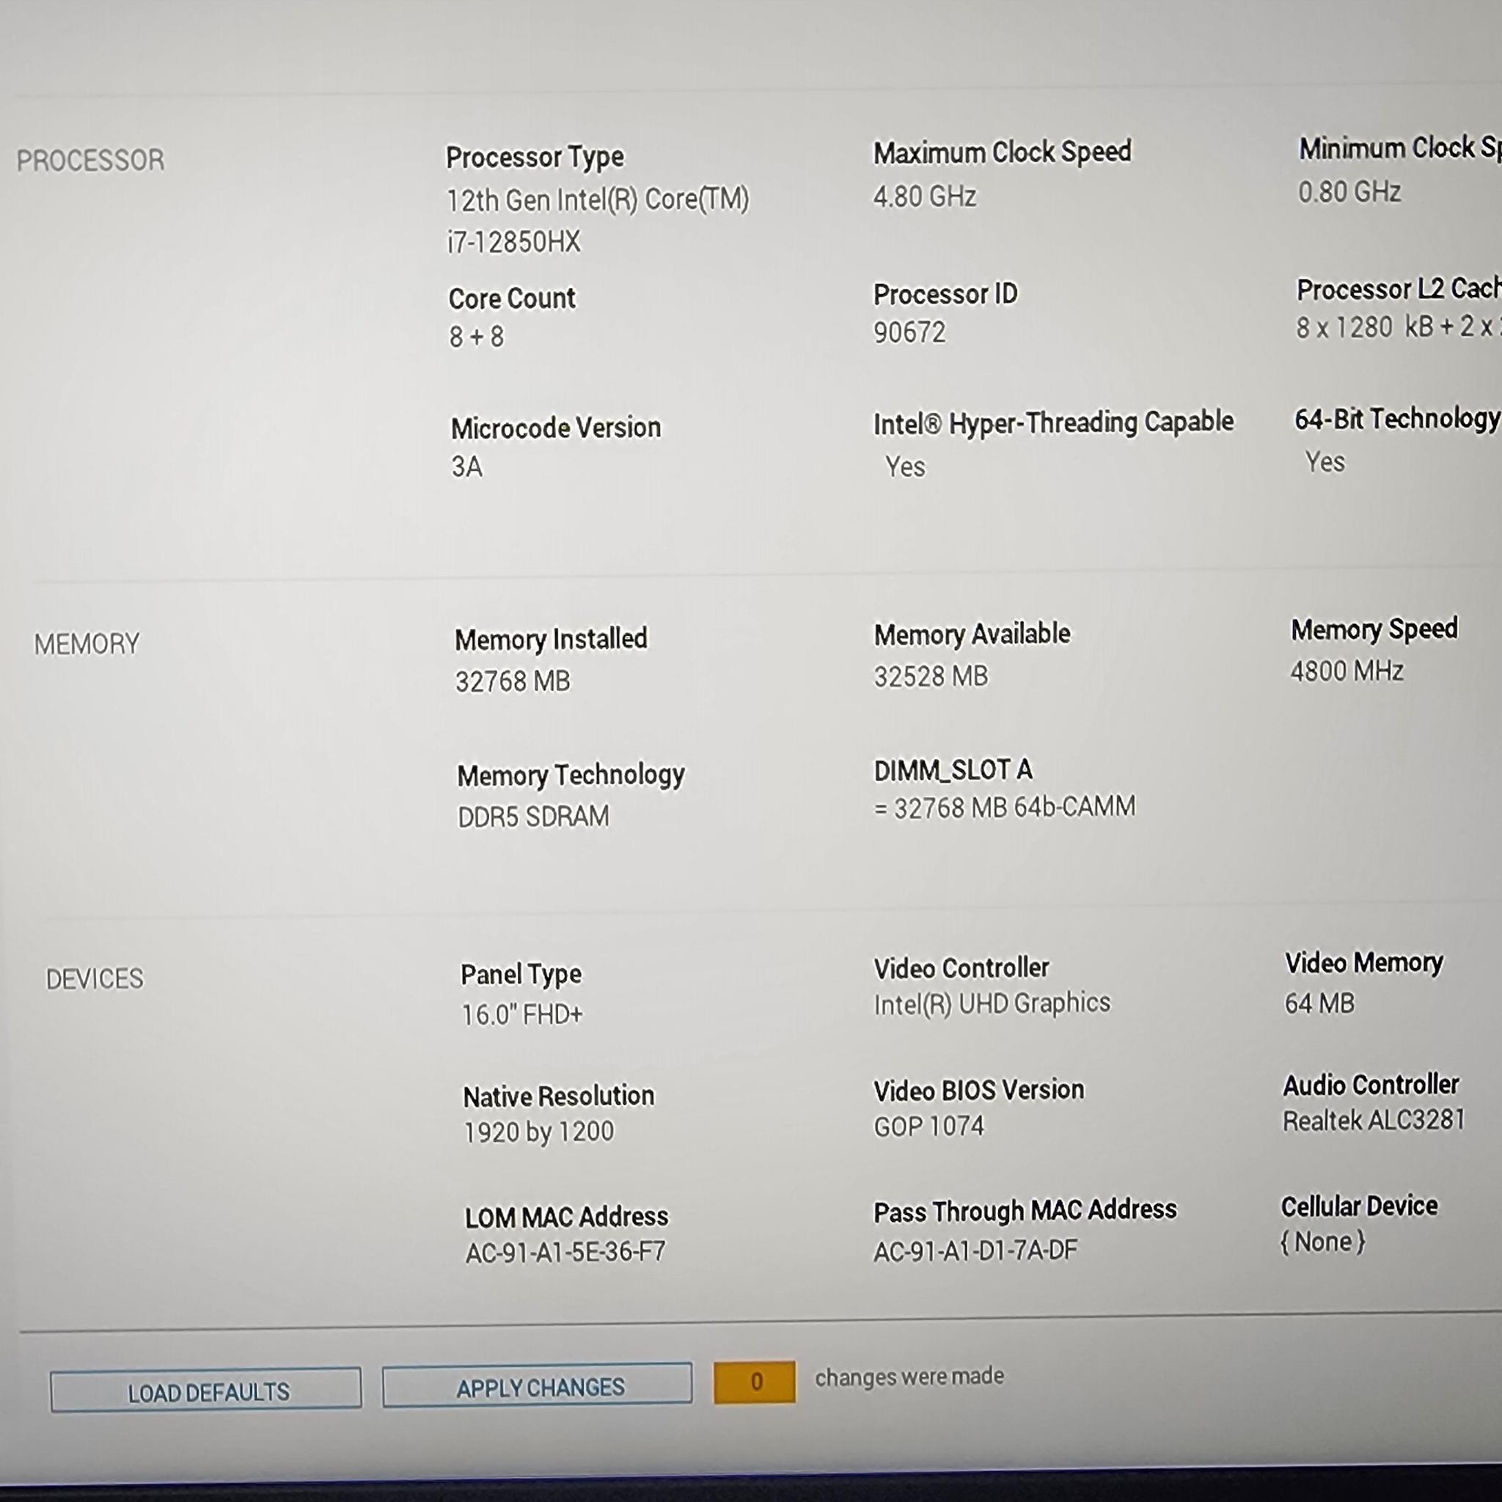
Task: Select the PROCESSOR section heading
Action: coord(91,160)
